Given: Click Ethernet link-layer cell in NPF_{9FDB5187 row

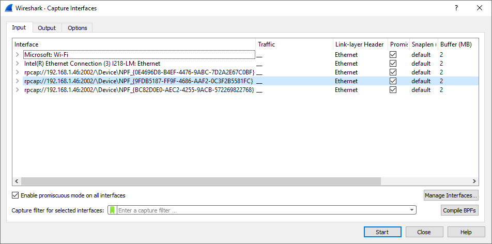Looking at the screenshot, I should (x=346, y=81).
